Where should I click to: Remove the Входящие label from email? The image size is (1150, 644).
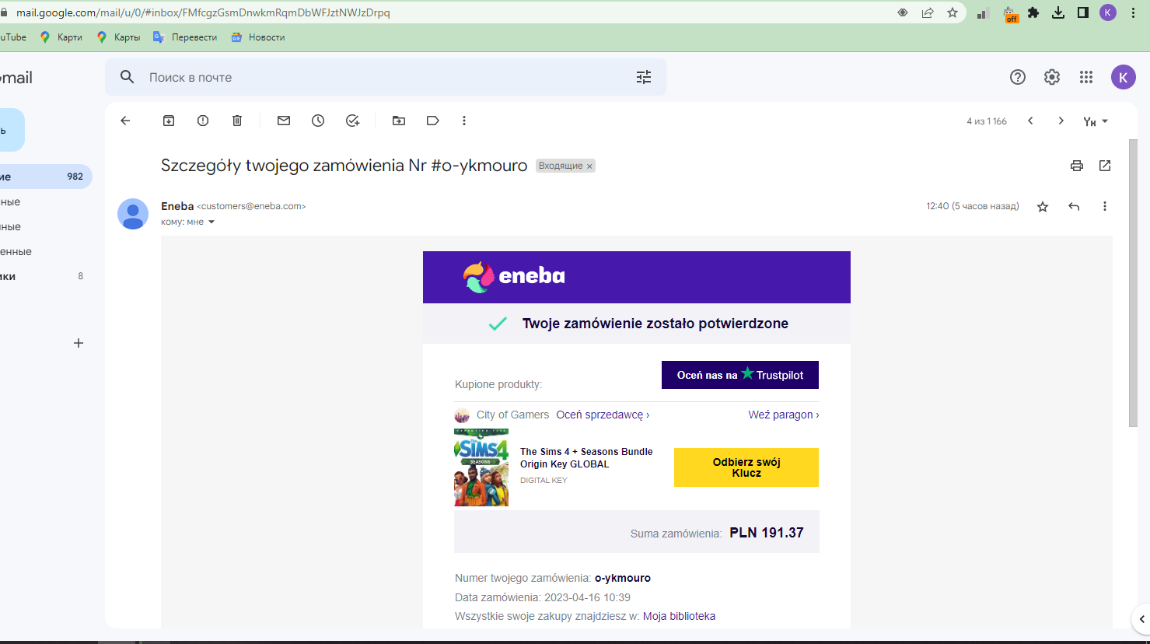point(589,166)
